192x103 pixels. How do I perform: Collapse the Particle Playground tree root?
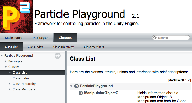click(2, 56)
